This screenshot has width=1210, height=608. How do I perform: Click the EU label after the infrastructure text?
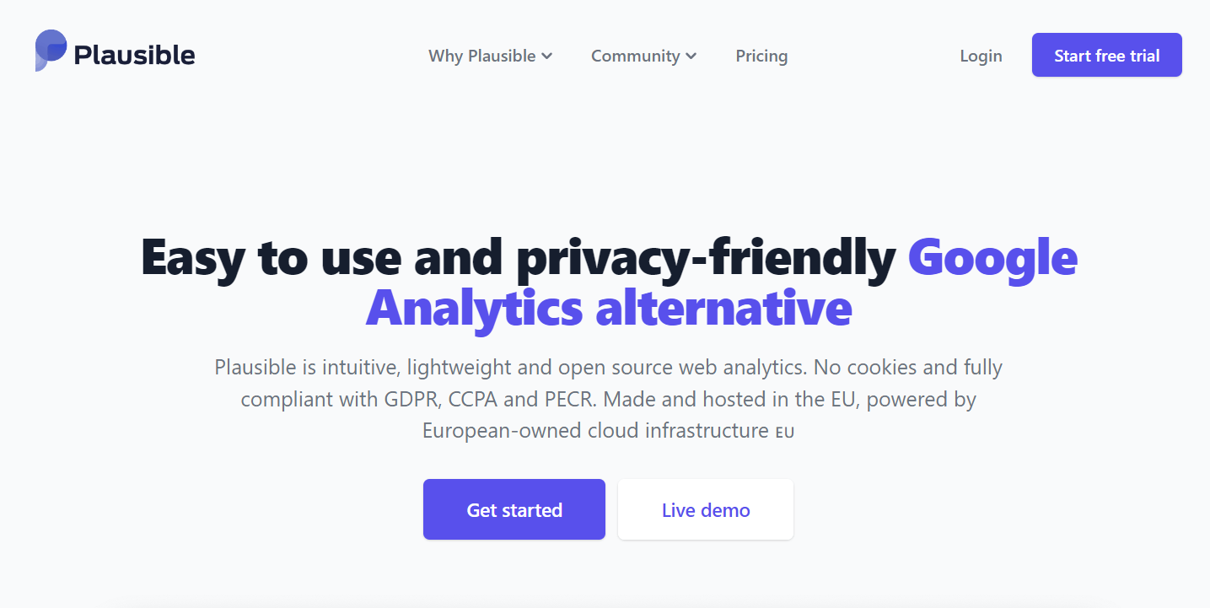783,432
